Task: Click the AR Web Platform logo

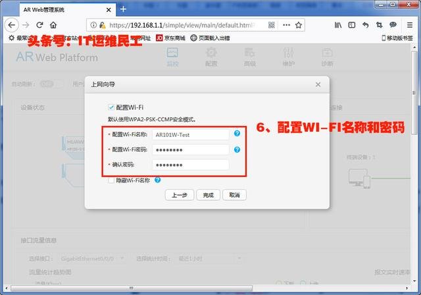Action: [x=57, y=57]
